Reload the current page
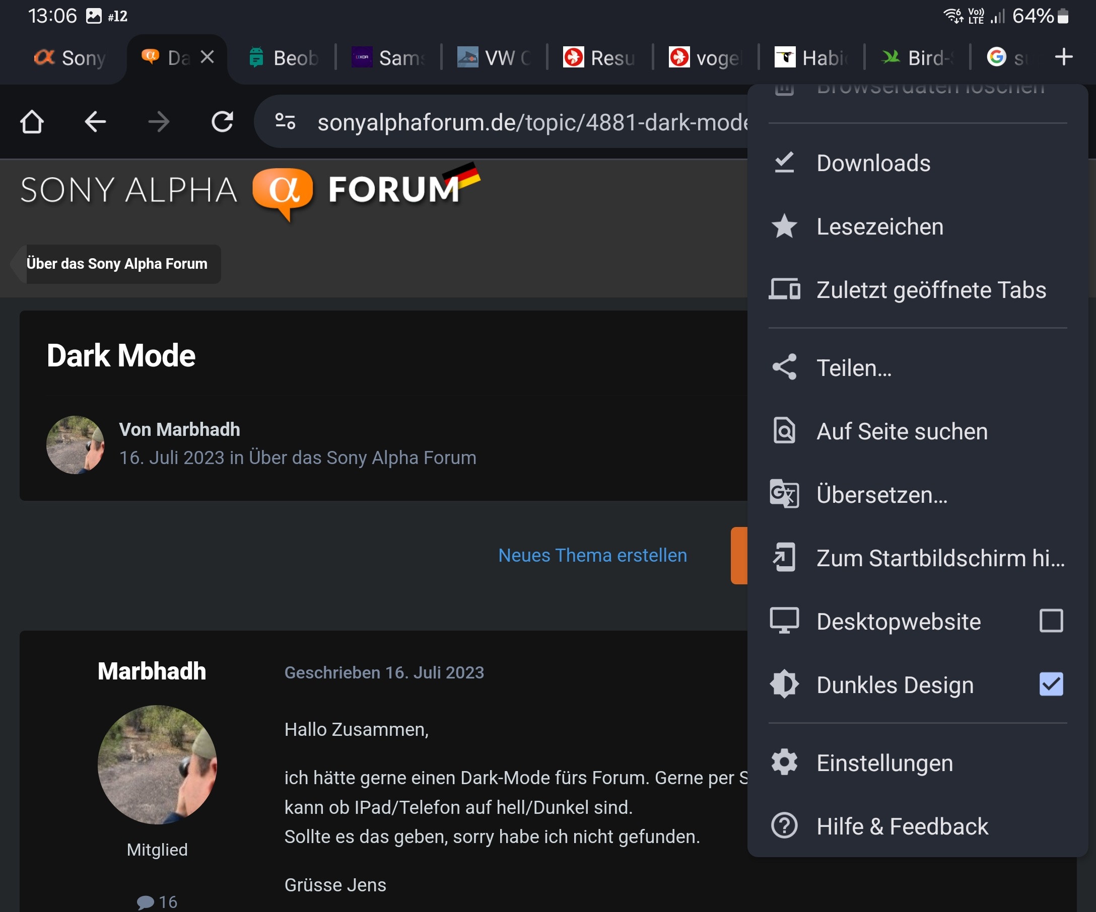The image size is (1096, 912). (x=223, y=121)
